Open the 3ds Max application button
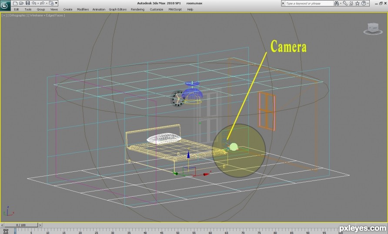The image size is (388, 234). (x=5, y=6)
